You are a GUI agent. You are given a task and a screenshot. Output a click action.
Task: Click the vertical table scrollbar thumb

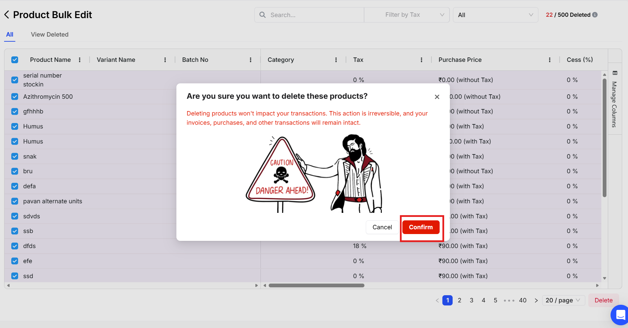[604, 138]
